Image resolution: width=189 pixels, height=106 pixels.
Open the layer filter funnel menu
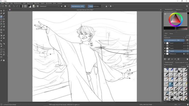pyautogui.click(x=186, y=38)
